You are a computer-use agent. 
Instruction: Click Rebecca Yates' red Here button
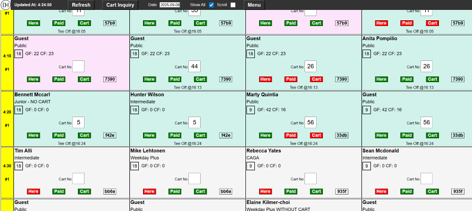(x=265, y=191)
